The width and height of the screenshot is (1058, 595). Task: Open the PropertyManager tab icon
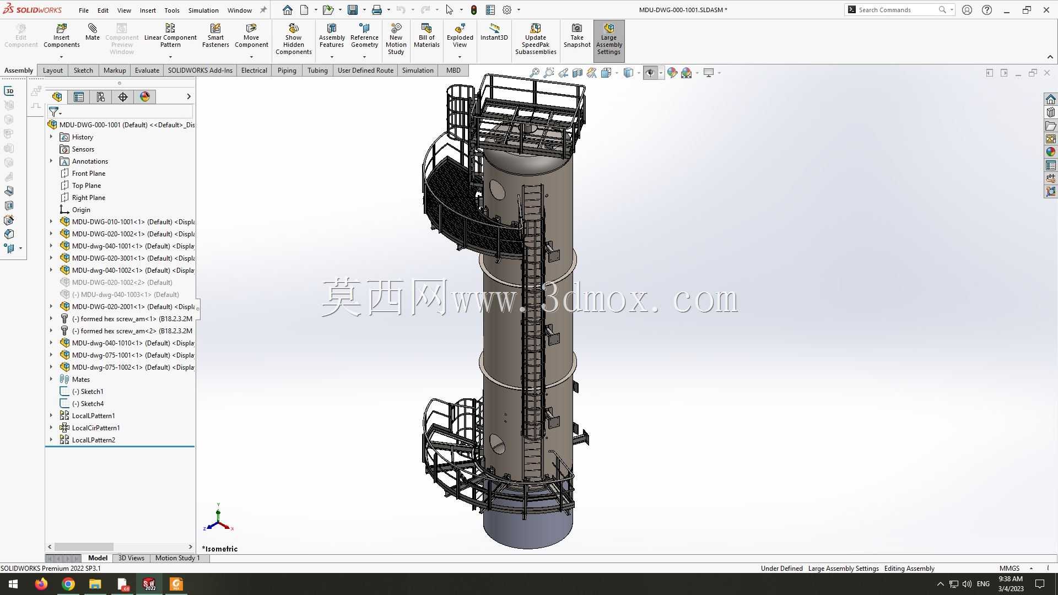[79, 97]
